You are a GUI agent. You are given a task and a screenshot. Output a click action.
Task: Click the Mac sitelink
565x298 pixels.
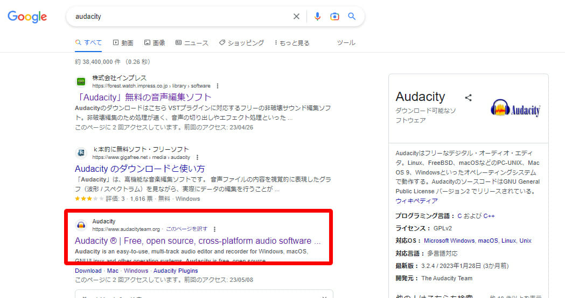tap(113, 271)
